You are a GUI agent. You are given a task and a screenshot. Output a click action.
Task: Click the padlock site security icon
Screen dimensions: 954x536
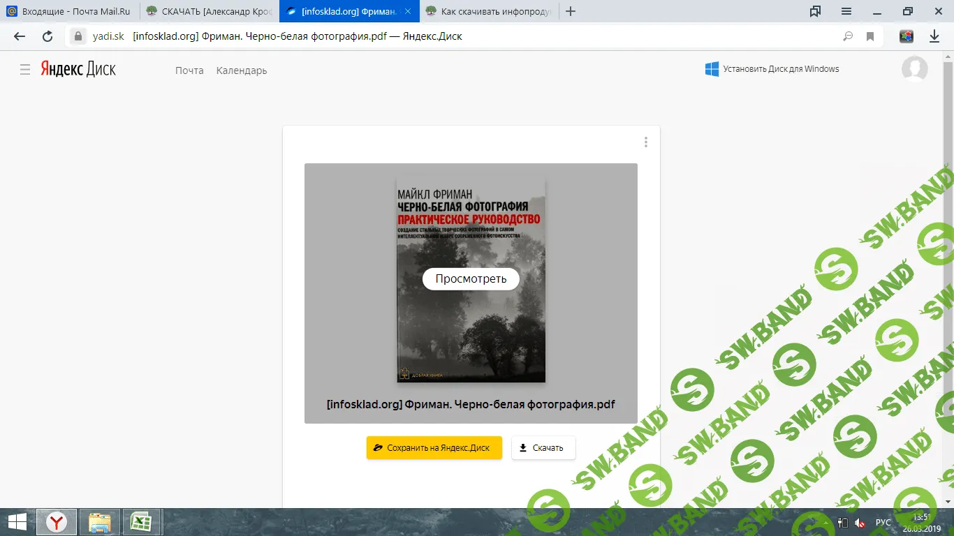pyautogui.click(x=78, y=36)
